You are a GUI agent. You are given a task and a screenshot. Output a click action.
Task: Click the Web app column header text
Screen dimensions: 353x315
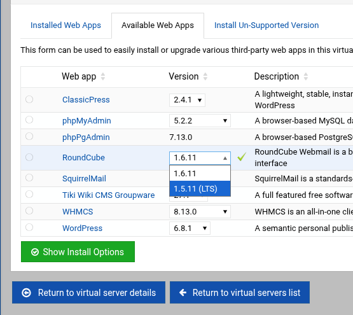pyautogui.click(x=79, y=76)
